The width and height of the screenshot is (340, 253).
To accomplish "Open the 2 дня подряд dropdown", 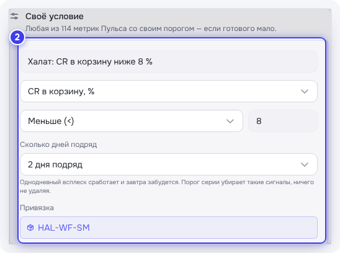I will (169, 164).
